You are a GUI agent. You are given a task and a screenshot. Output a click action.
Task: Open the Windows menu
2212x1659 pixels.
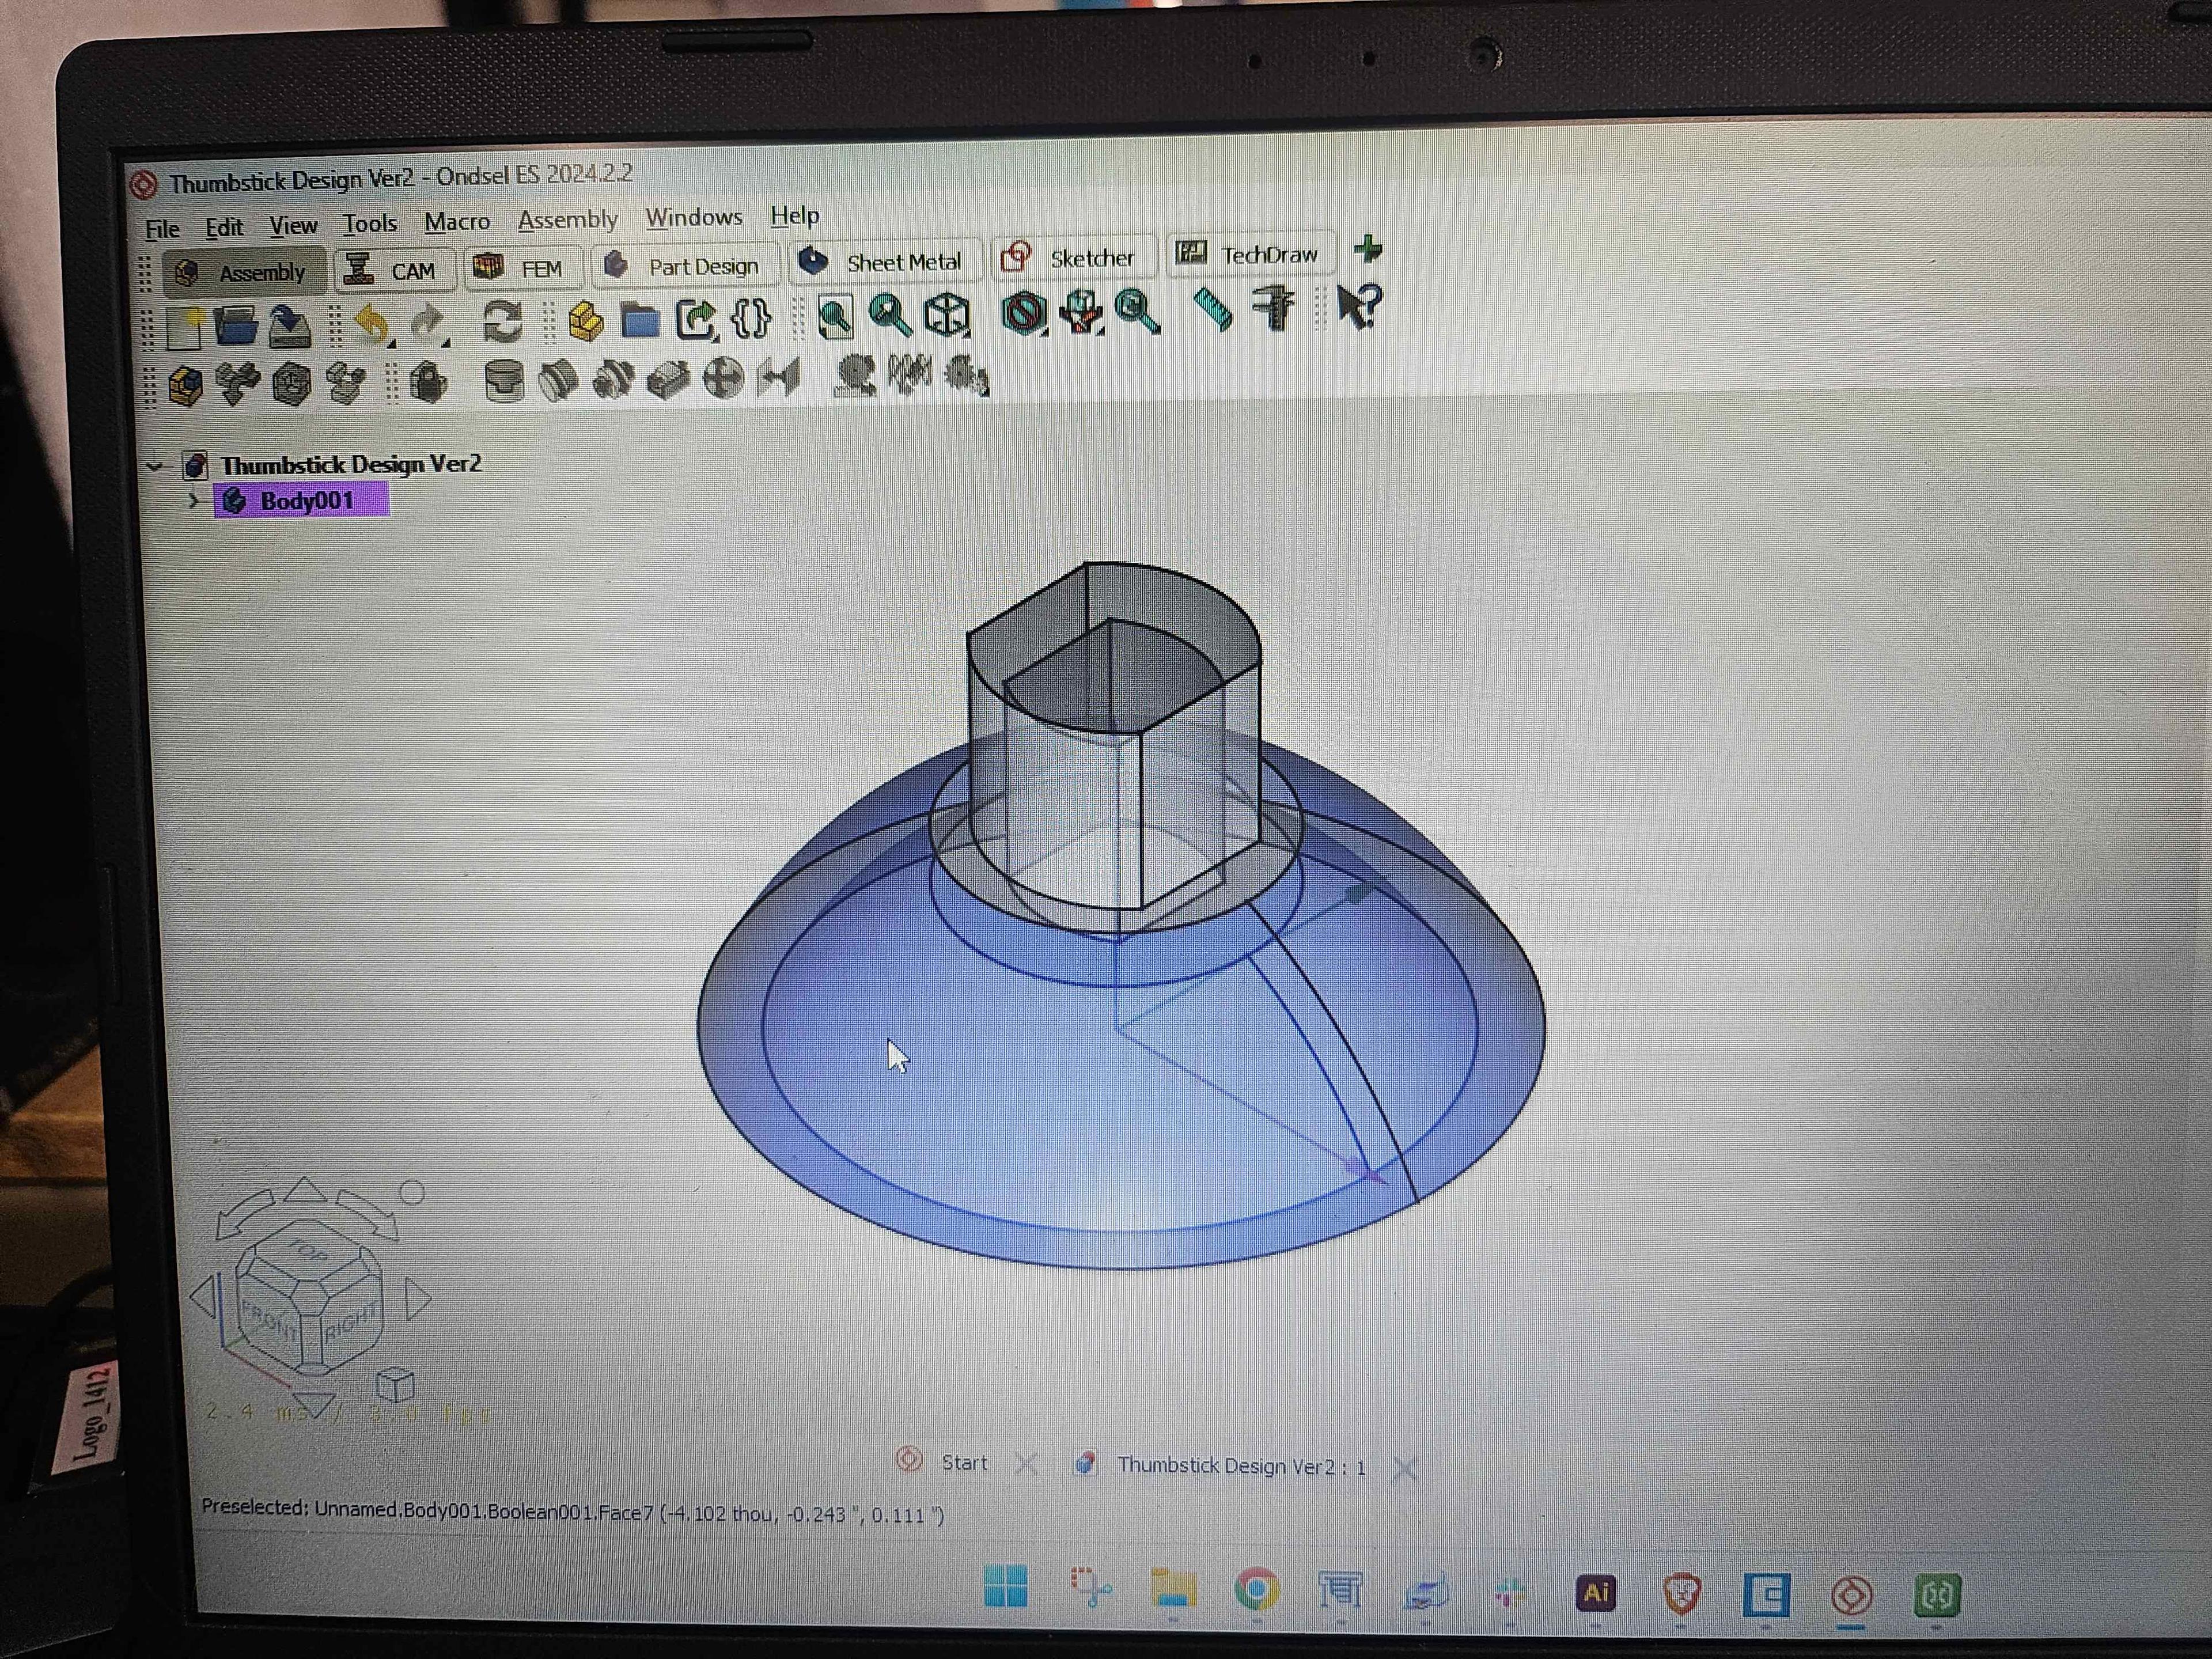[x=694, y=217]
